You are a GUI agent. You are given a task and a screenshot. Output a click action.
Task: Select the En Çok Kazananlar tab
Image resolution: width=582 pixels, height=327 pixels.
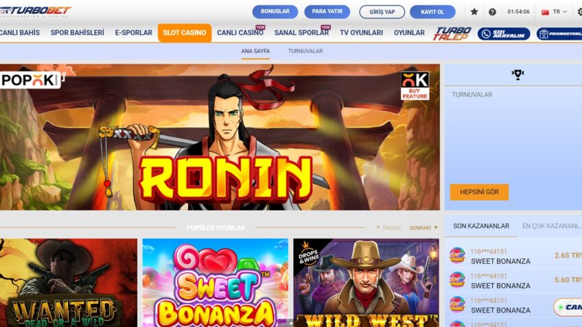pyautogui.click(x=552, y=226)
